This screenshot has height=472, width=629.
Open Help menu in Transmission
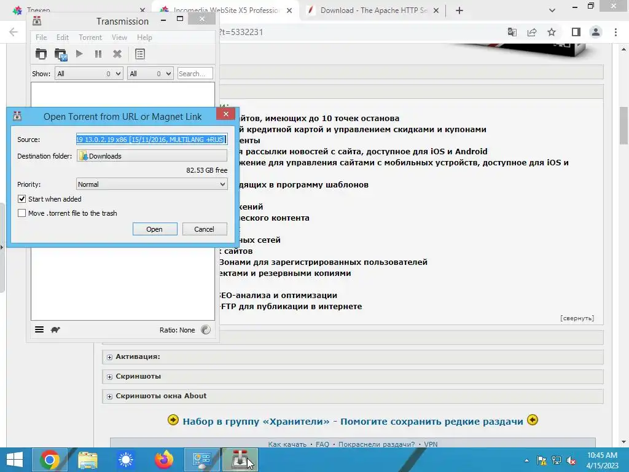pyautogui.click(x=144, y=37)
